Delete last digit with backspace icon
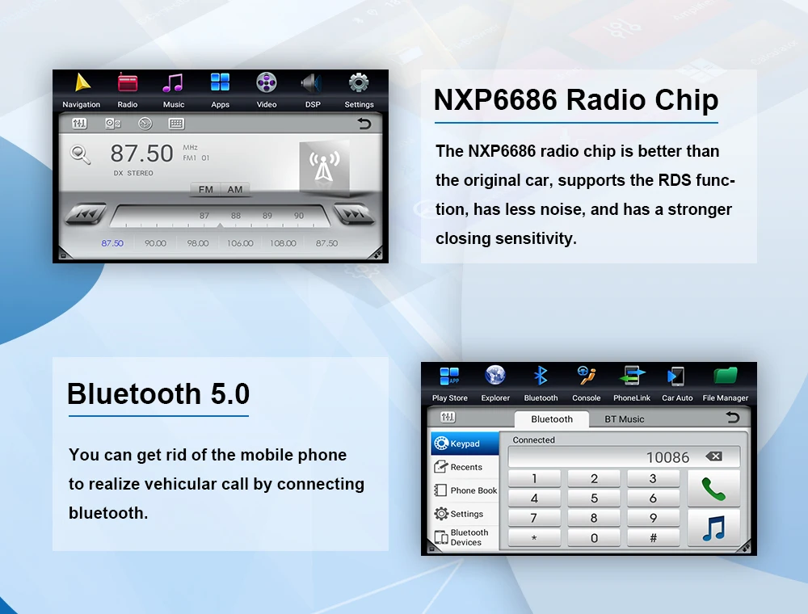Screen dimensions: 808x614 pos(713,456)
